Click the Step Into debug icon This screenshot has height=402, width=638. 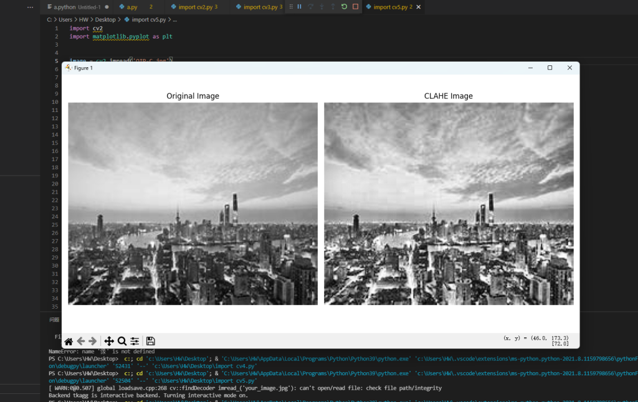pyautogui.click(x=322, y=7)
